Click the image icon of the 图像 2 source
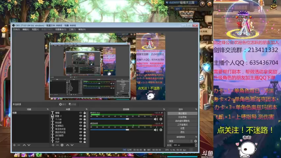This screenshot has width=281, height=158. click(52, 116)
